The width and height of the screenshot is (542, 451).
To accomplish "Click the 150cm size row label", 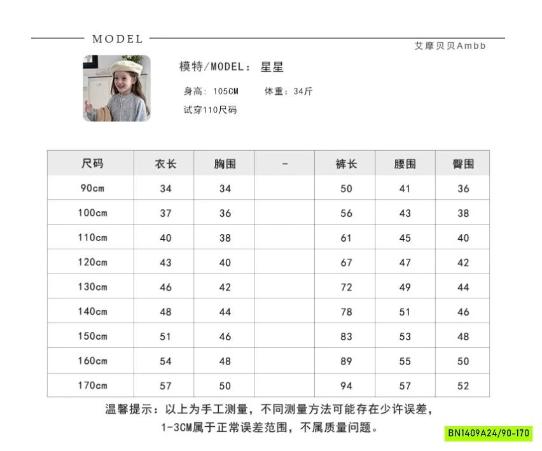I will 92,336.
